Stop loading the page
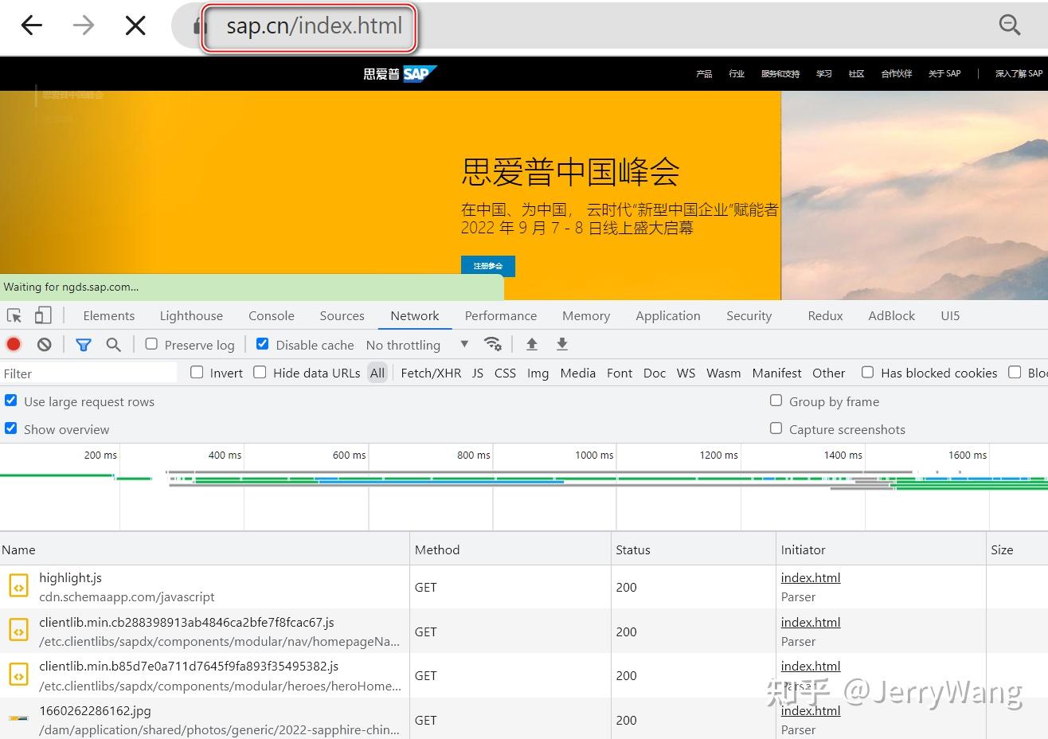The image size is (1048, 739). [x=135, y=25]
